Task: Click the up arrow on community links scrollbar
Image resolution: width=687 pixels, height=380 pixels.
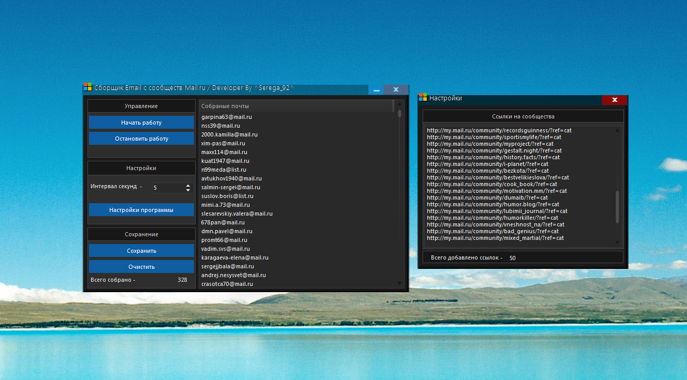Action: click(x=617, y=130)
